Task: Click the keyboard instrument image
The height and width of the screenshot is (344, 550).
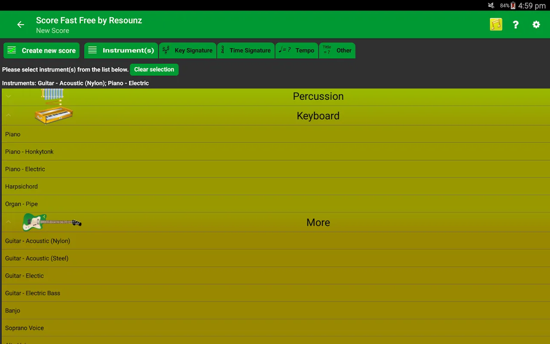Action: tap(54, 115)
